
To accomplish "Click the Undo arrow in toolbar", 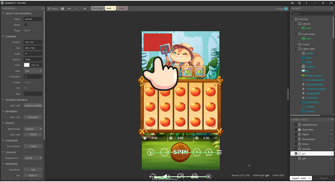I will (x=70, y=8).
